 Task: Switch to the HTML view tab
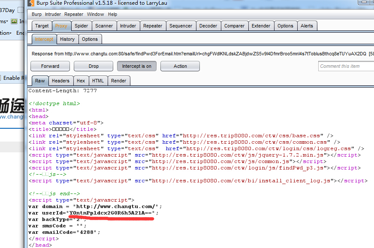tap(98, 81)
